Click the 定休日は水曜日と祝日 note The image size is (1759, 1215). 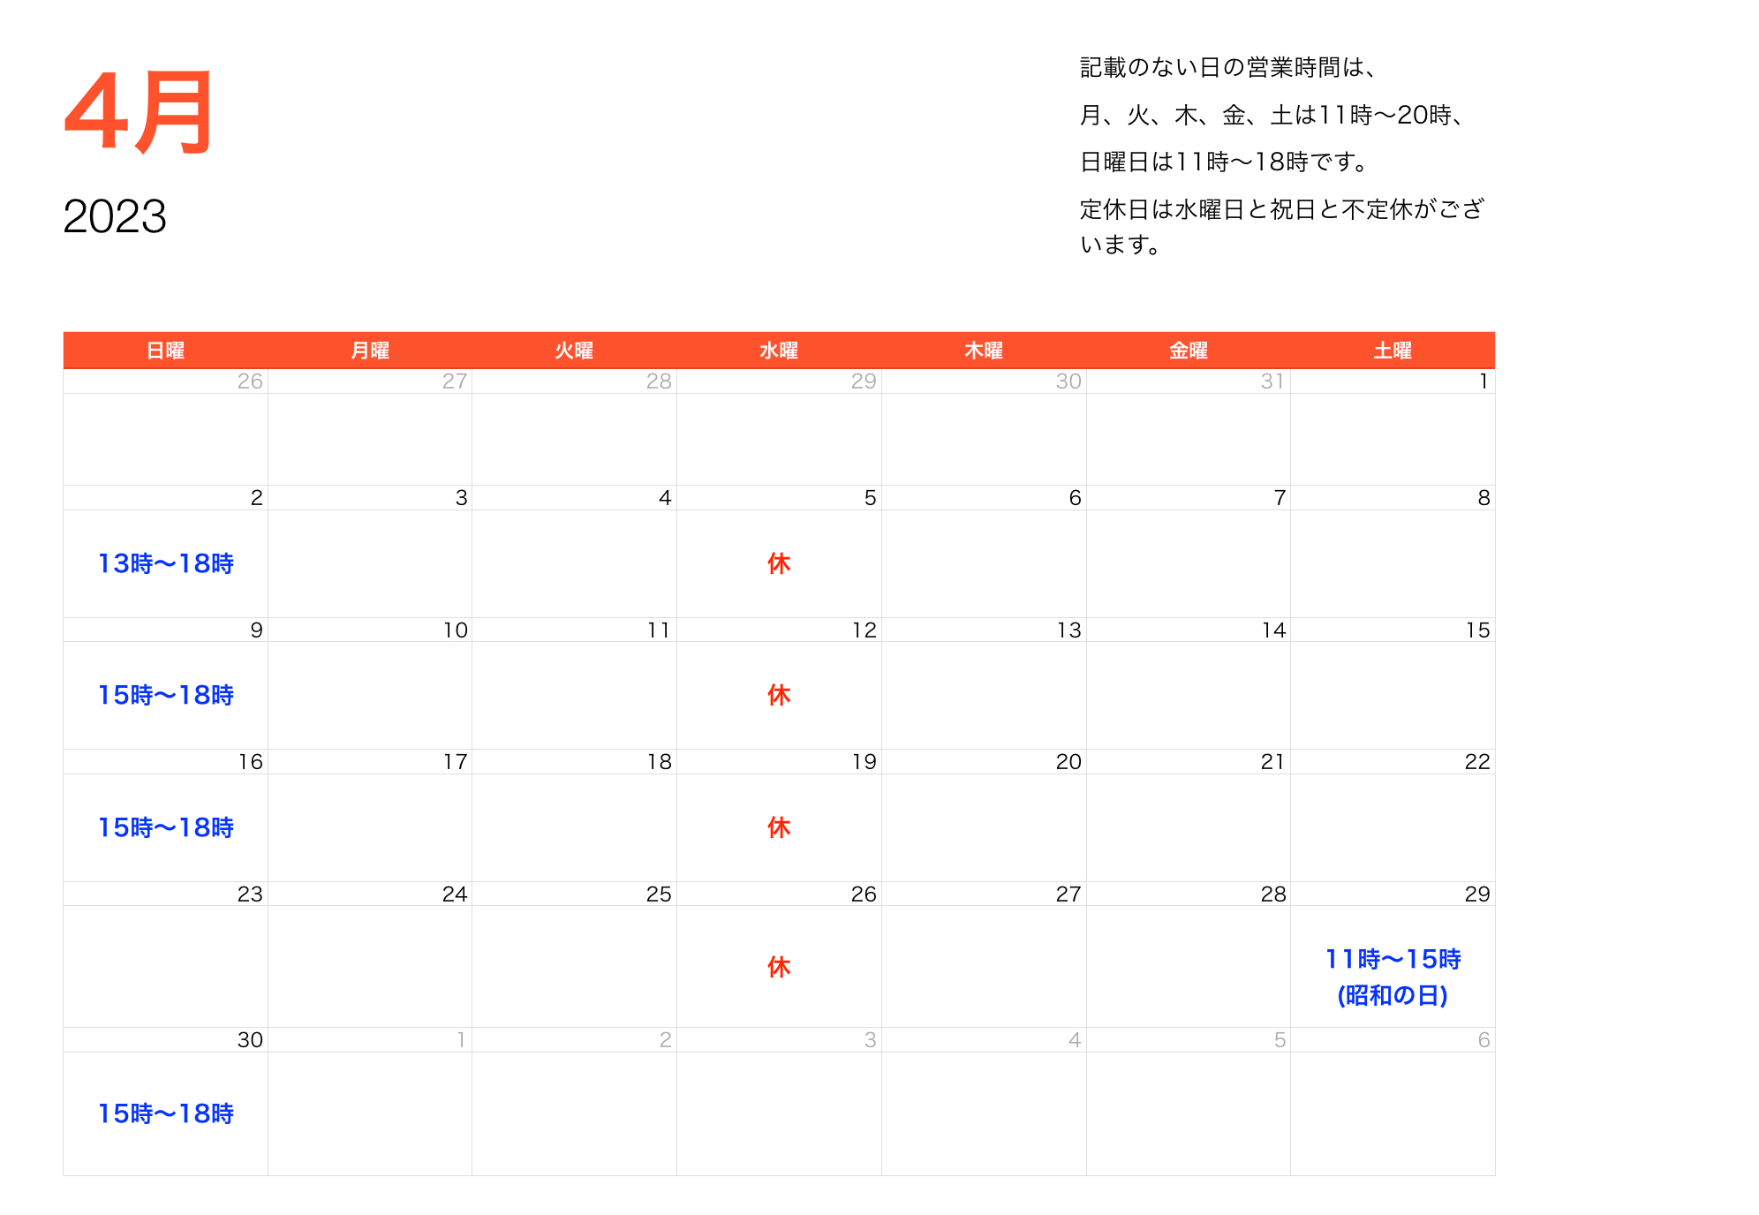click(x=1282, y=226)
